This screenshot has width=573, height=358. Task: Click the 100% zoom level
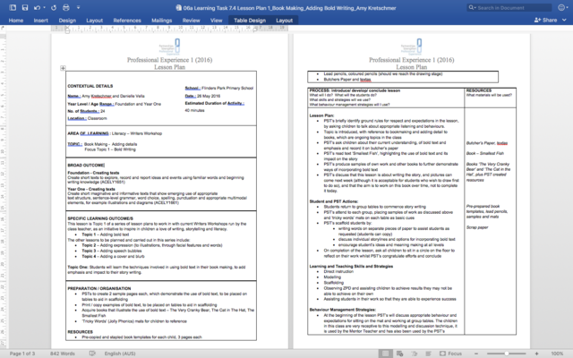coord(557,354)
